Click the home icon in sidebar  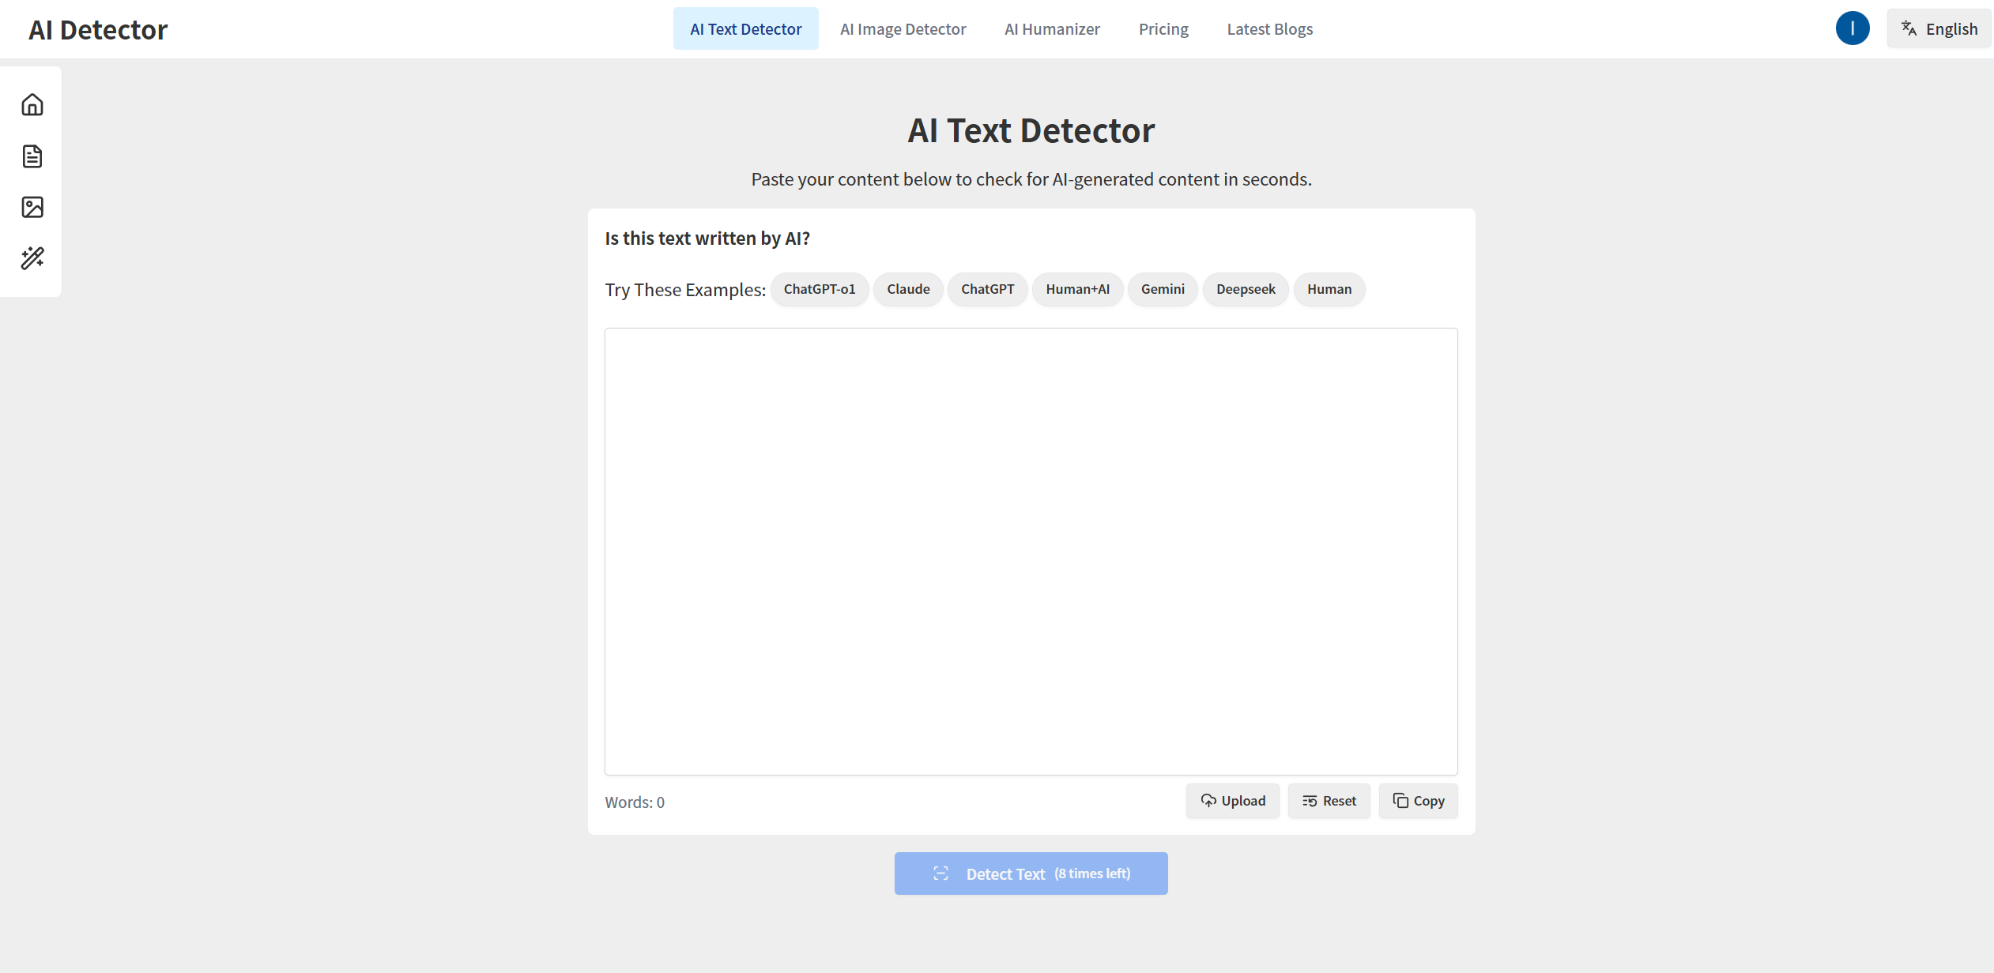pos(32,105)
